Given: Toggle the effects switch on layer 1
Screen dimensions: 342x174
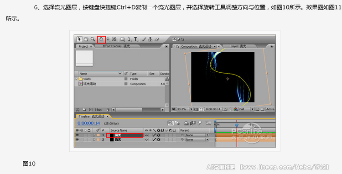Looking at the screenshot, I should [158, 135].
